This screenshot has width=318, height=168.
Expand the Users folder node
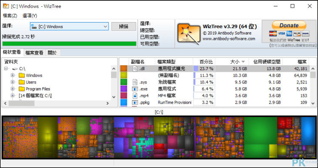click(13, 82)
